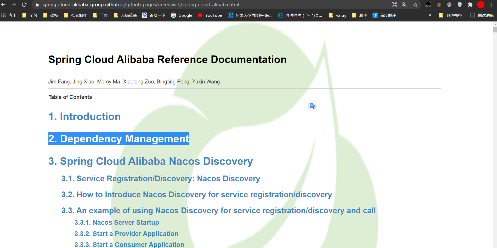This screenshot has width=497, height=248.
Task: Open the shield extension icon
Action: [x=460, y=5]
